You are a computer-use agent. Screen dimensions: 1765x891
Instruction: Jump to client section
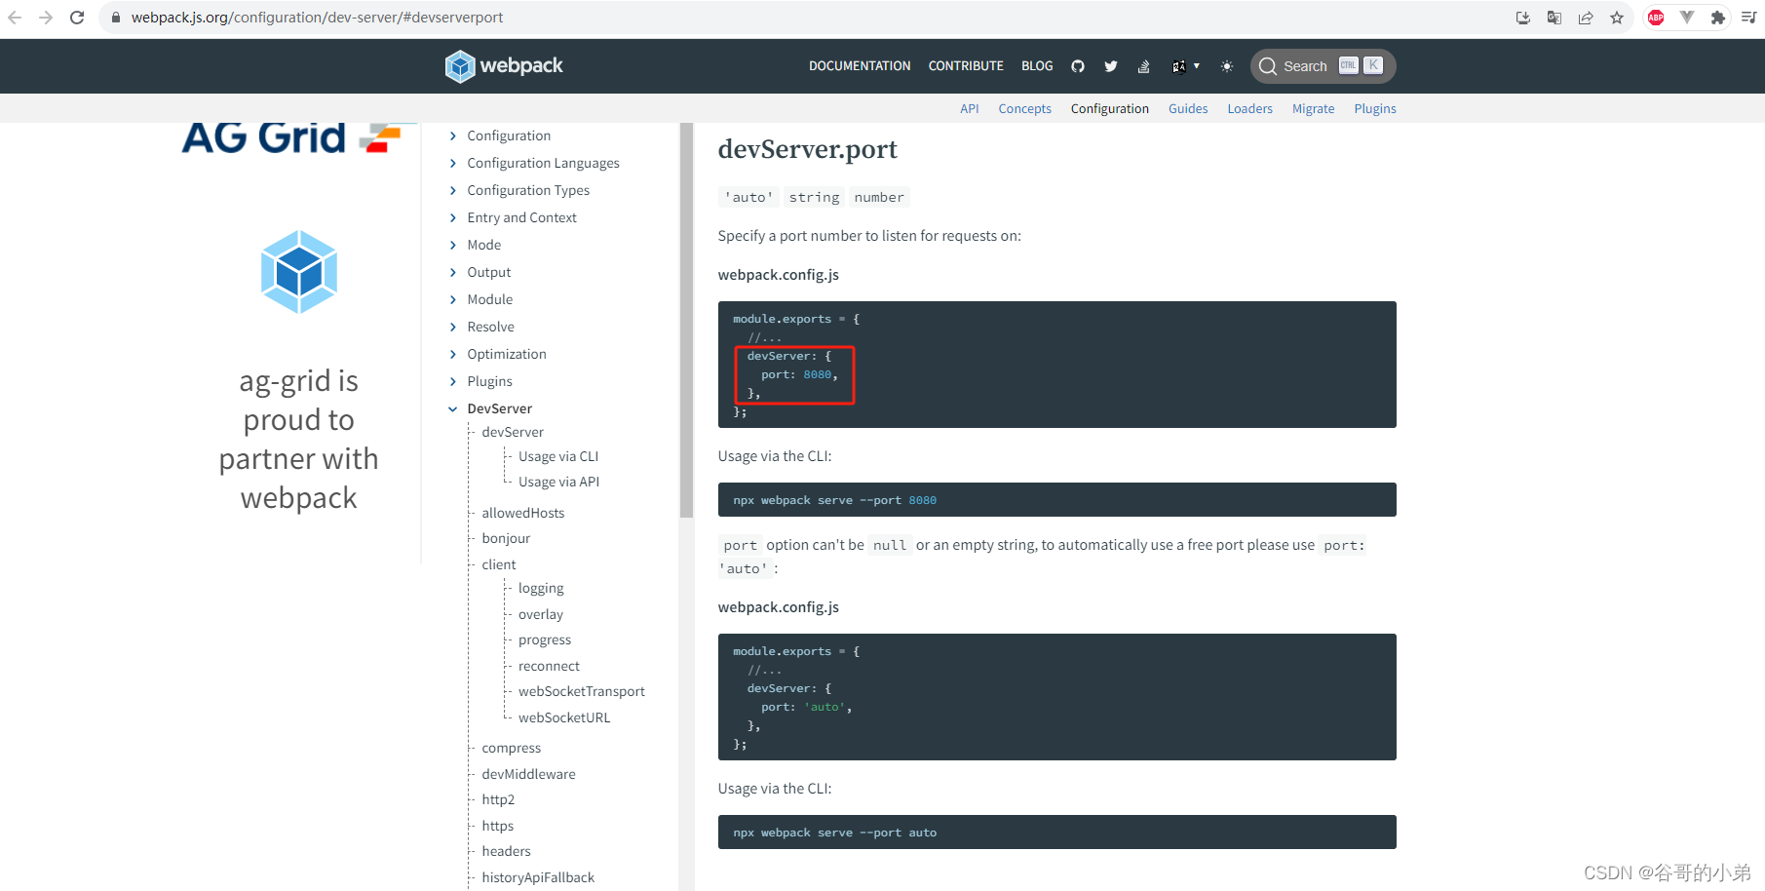point(498,564)
